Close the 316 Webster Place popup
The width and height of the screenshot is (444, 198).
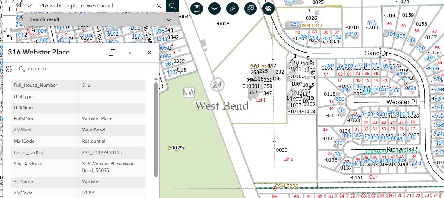tap(149, 53)
